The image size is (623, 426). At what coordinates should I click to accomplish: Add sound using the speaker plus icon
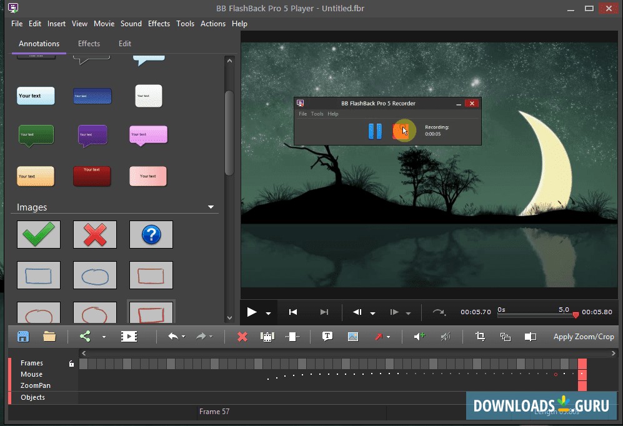pyautogui.click(x=419, y=337)
